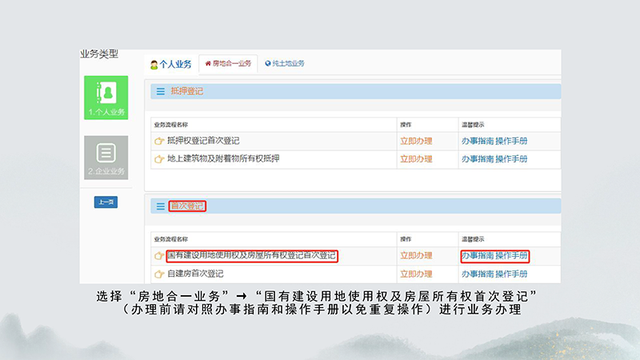The height and width of the screenshot is (360, 640).
Task: Click pointing-hand icon beside 自建房首次登记
Action: (x=159, y=274)
